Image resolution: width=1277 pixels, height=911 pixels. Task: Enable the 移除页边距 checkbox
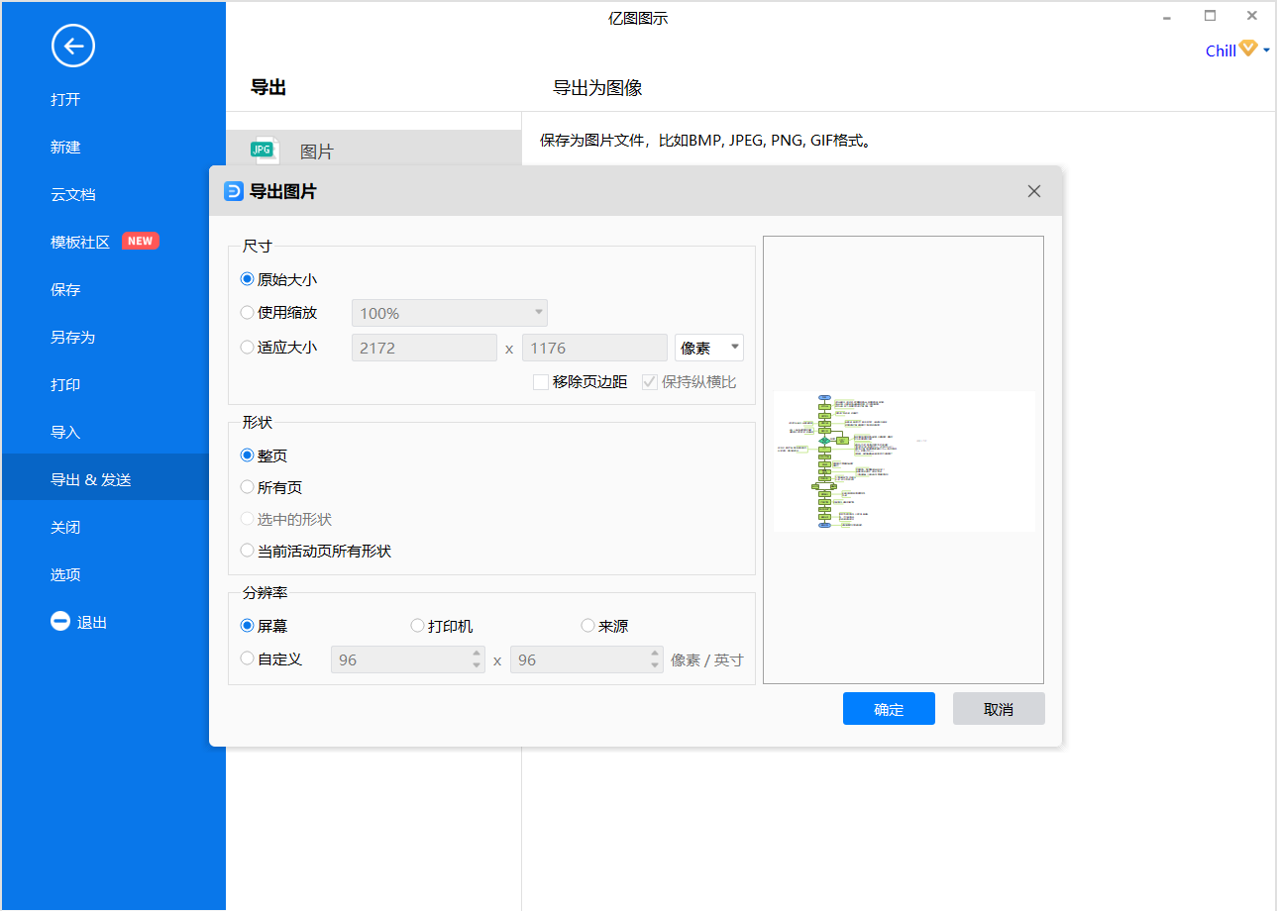pyautogui.click(x=541, y=381)
